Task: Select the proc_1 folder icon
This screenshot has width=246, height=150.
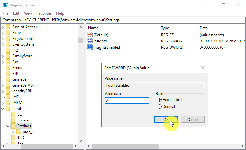Action: click(19, 132)
